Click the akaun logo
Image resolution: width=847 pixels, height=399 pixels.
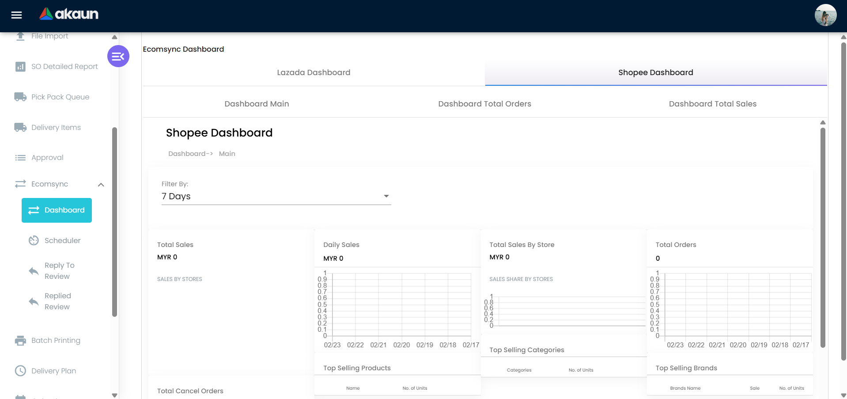(69, 14)
